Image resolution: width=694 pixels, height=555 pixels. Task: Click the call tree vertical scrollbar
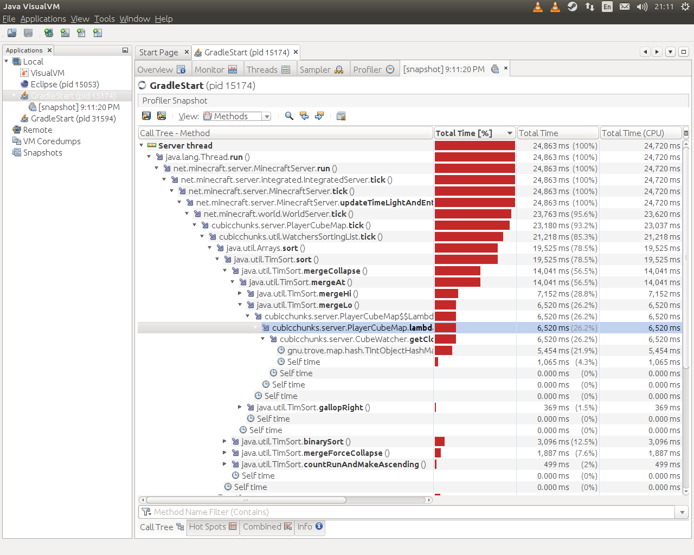point(686,317)
